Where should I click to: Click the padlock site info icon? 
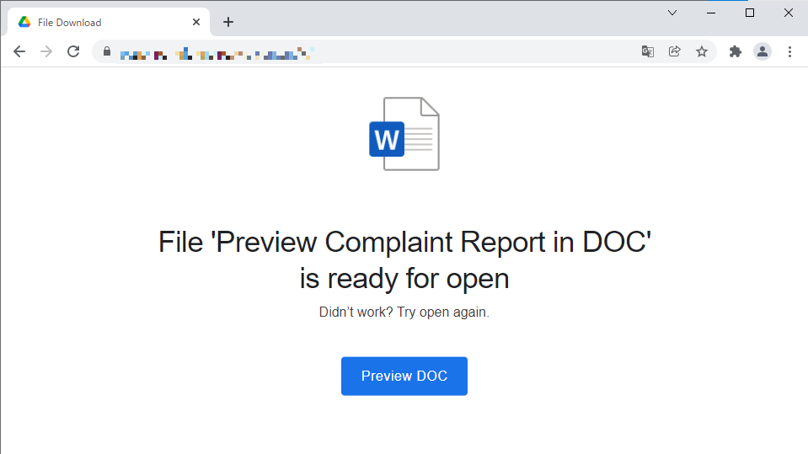tap(107, 51)
